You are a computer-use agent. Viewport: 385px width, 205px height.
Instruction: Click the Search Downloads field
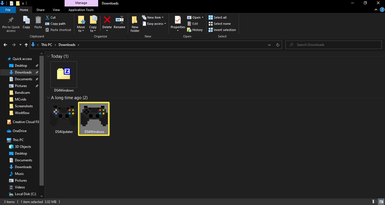pos(334,45)
